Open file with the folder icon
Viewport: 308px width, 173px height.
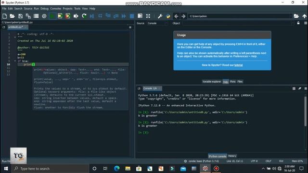12,16
